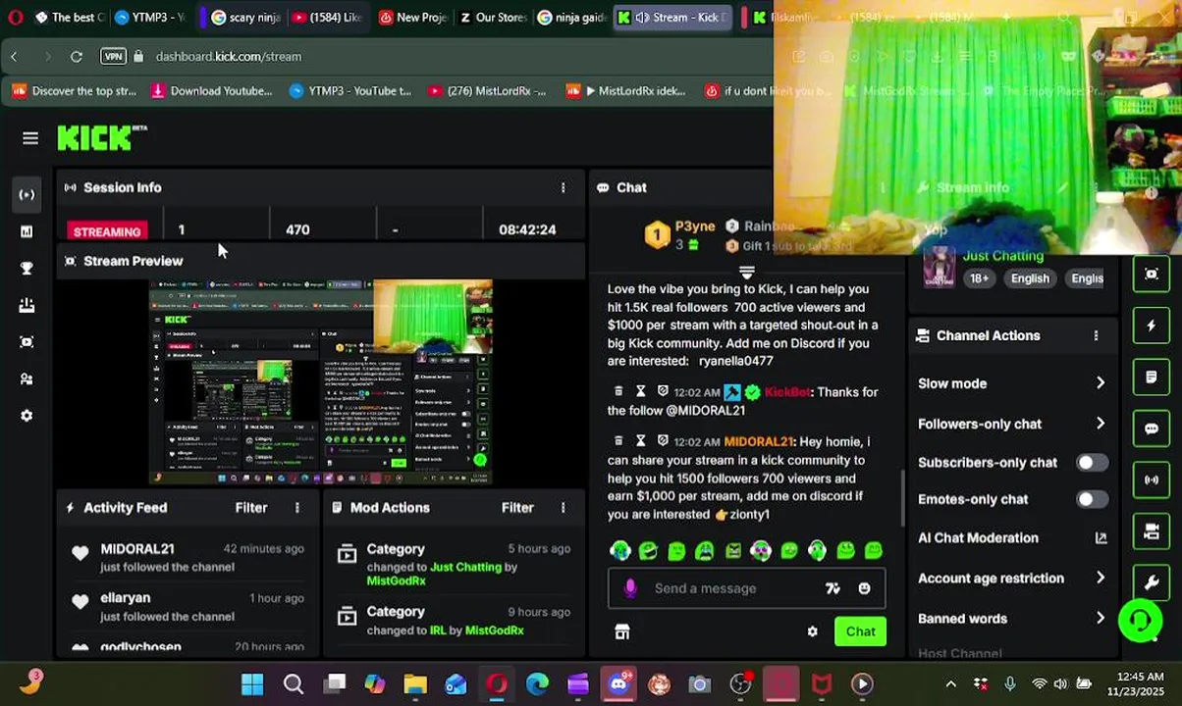This screenshot has height=706, width=1182.
Task: Open the smiley emoji picker in chat input
Action: coord(864,588)
